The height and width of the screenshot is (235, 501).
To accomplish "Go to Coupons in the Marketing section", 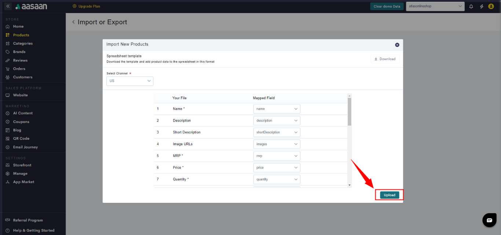I will click(21, 122).
